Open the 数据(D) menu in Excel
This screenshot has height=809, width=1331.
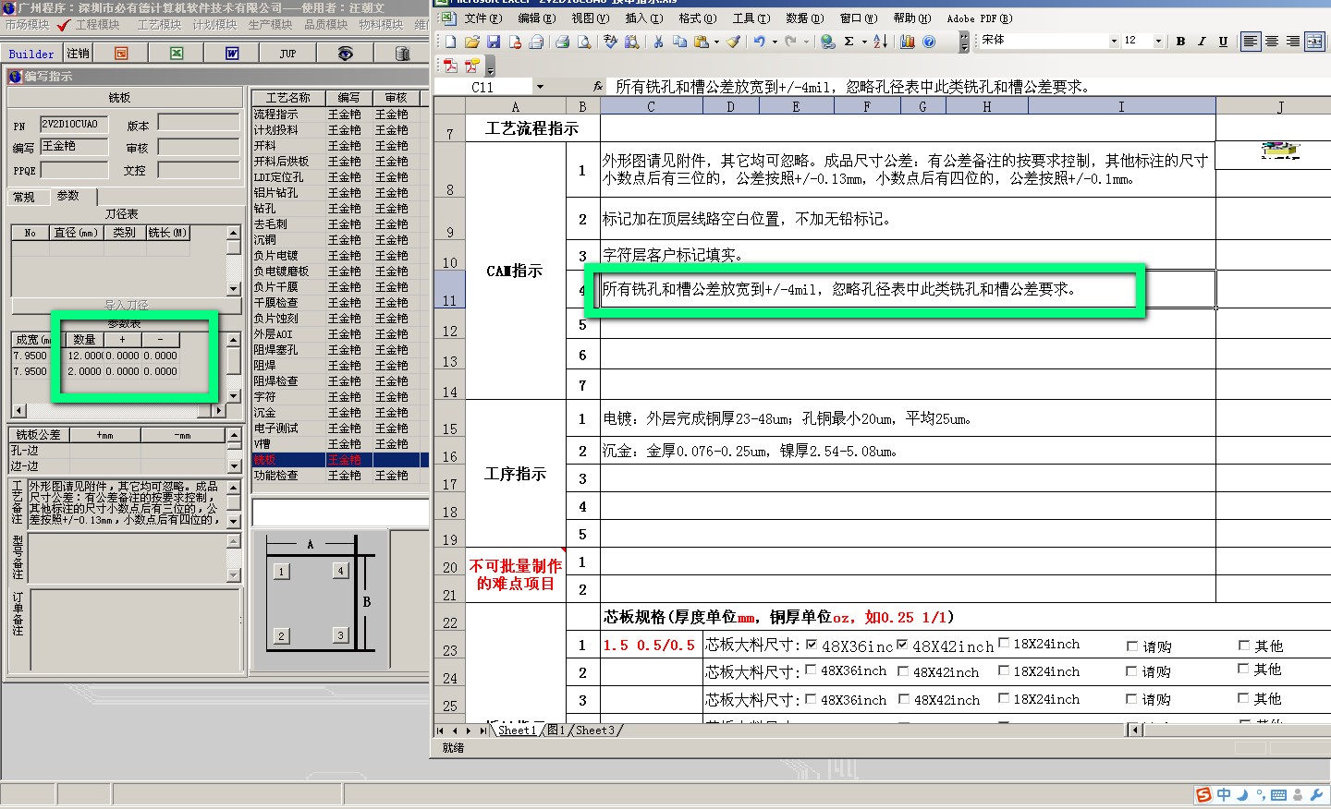[x=804, y=18]
